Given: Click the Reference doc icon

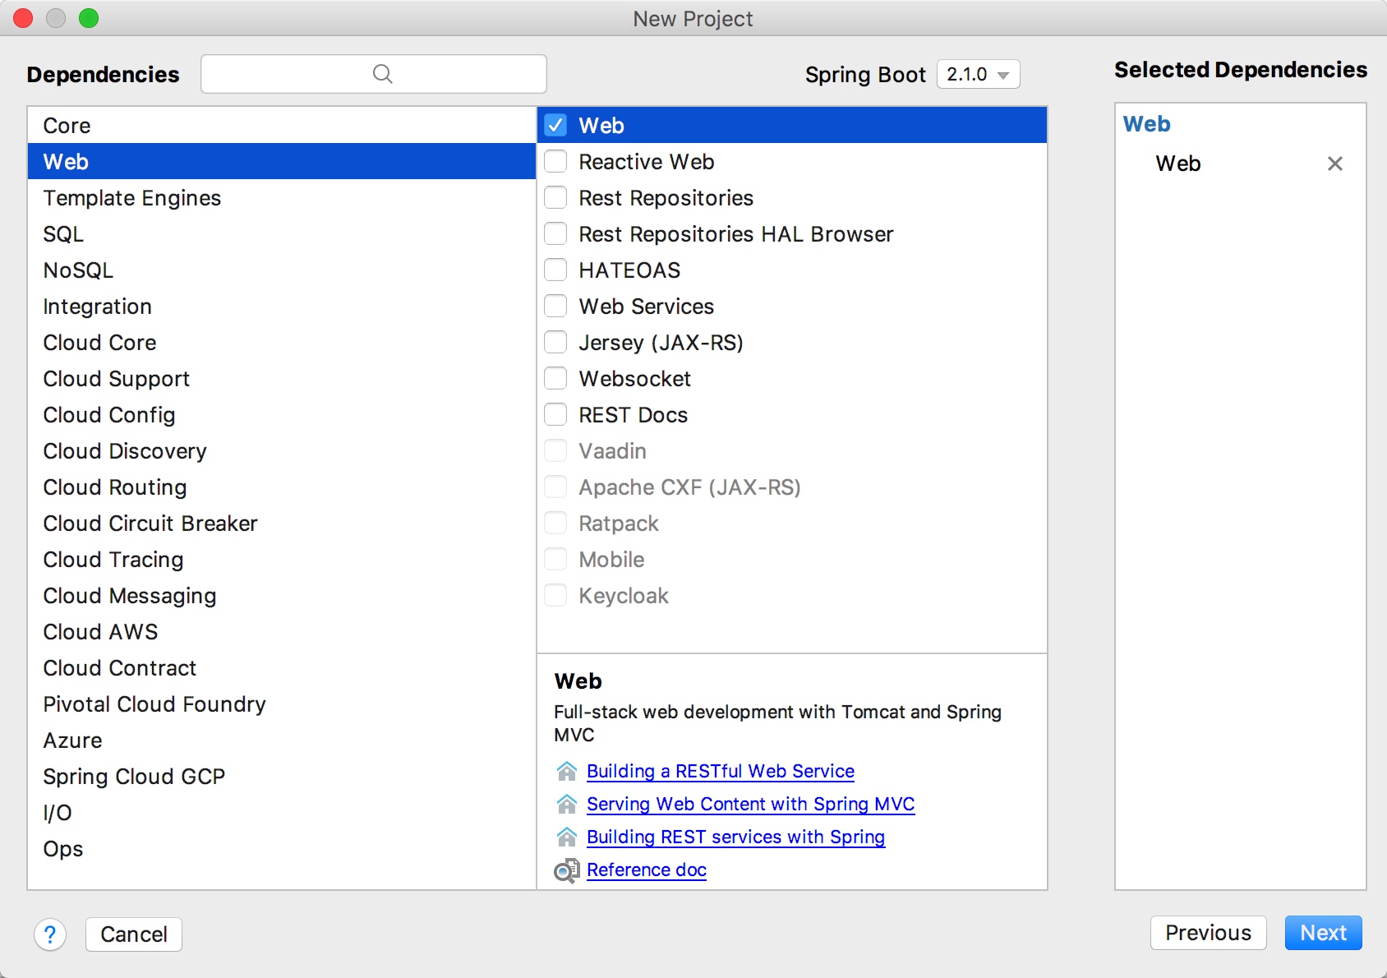Looking at the screenshot, I should [x=566, y=870].
